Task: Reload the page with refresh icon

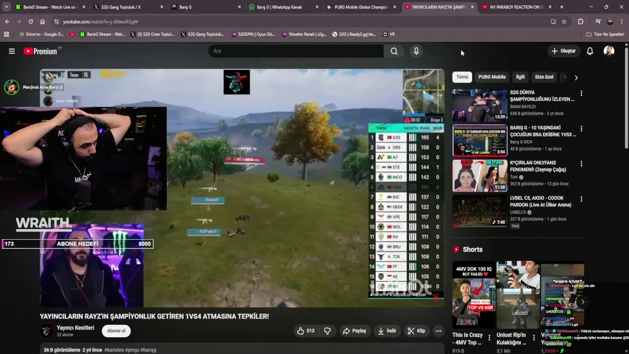Action: (x=30, y=22)
